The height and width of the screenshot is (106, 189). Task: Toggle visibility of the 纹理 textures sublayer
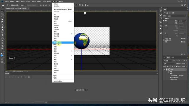pyautogui.click(x=169, y=72)
